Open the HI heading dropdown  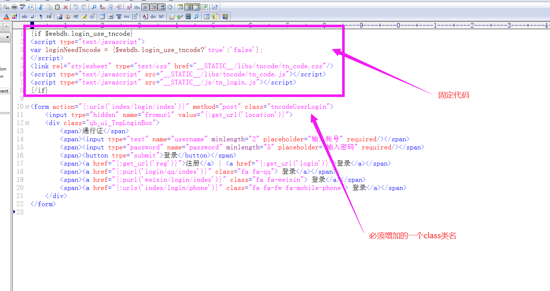point(49,17)
